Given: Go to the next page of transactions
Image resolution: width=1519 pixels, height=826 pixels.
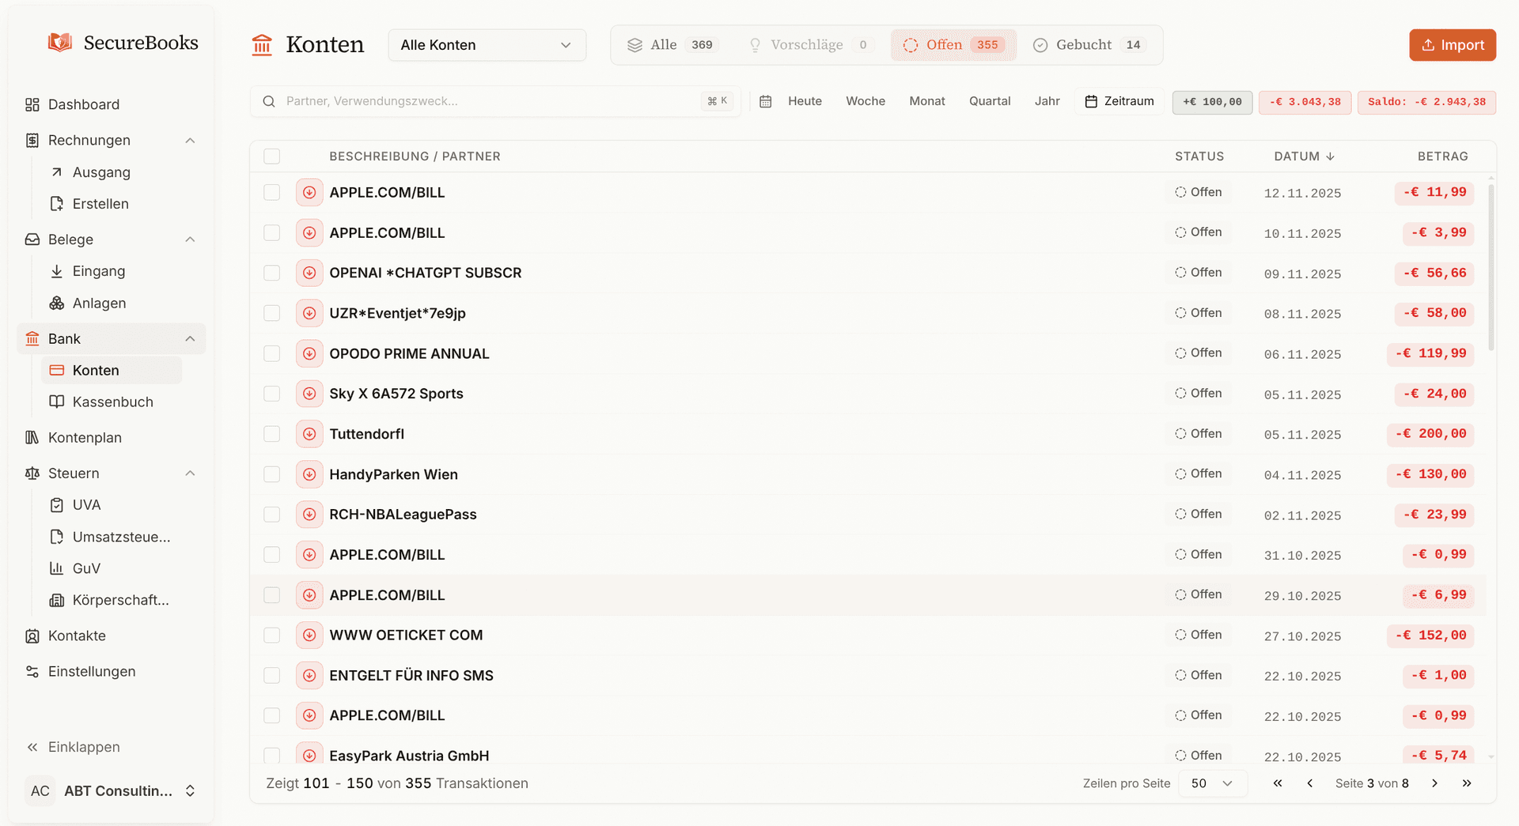Looking at the screenshot, I should tap(1434, 783).
